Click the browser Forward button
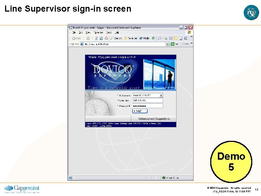Image resolution: width=261 pixels, height=196 pixels. (88, 38)
